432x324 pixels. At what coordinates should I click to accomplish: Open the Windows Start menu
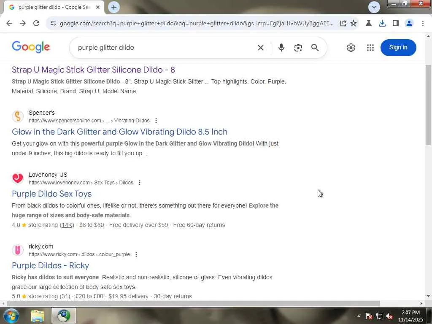click(11, 316)
